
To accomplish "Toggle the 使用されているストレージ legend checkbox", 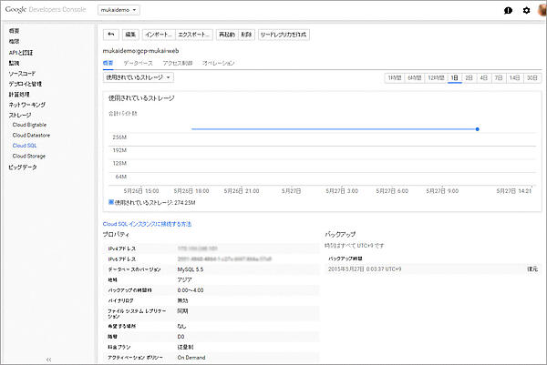I will coord(111,202).
